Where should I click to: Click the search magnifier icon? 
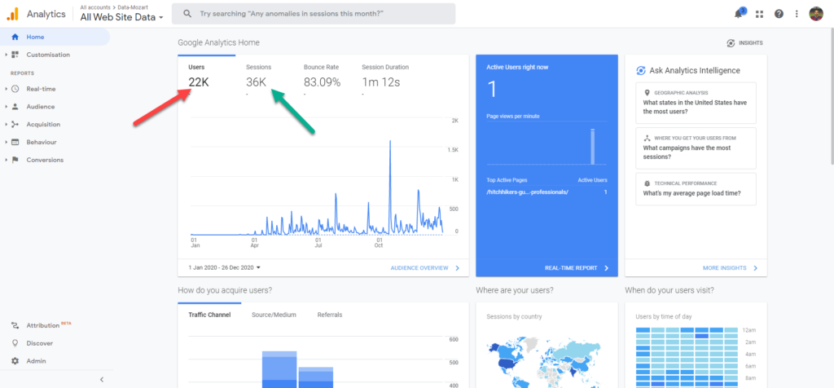coord(187,14)
